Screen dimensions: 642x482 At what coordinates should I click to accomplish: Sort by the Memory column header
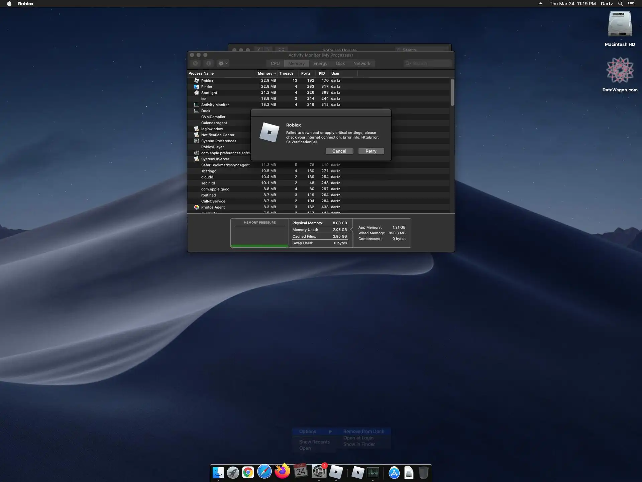pyautogui.click(x=266, y=73)
